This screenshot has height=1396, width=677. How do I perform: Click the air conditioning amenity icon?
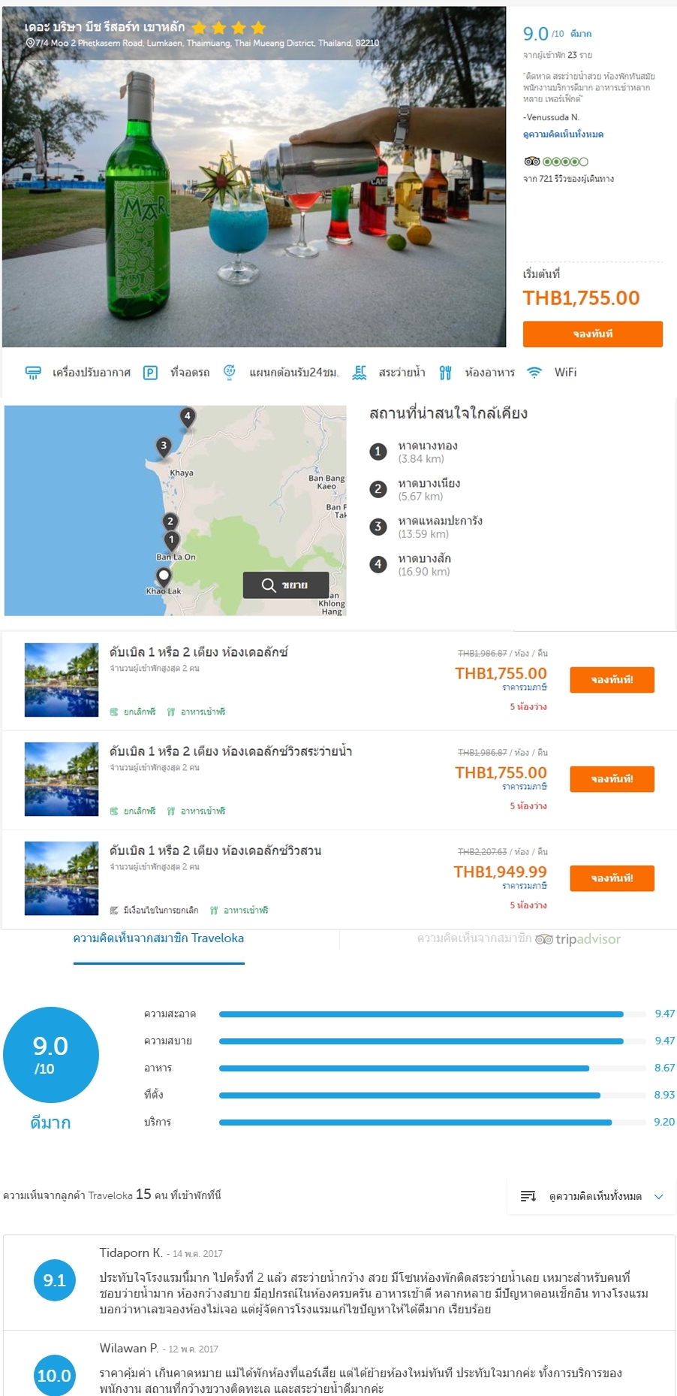(33, 373)
